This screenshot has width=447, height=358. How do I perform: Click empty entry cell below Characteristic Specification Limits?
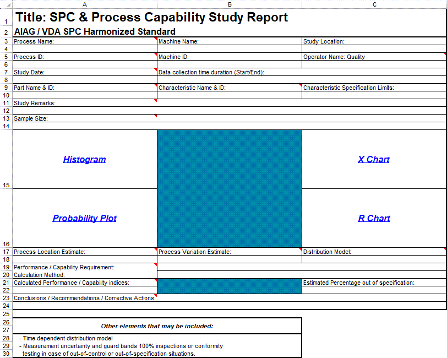[x=374, y=95]
